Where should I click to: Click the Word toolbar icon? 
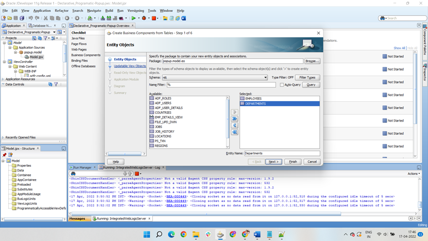[x=183, y=18]
